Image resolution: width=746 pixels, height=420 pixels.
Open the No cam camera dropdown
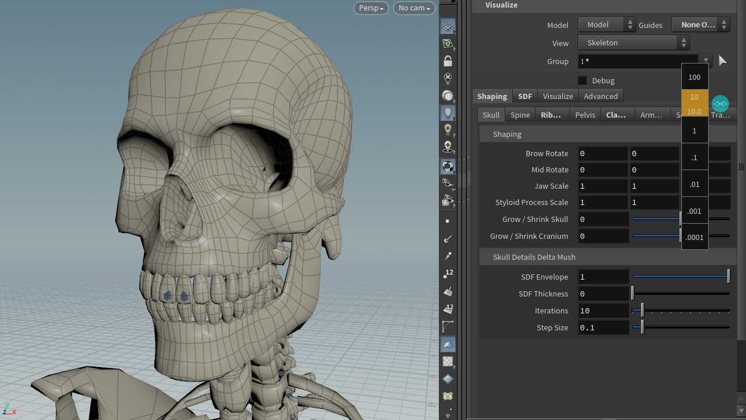pyautogui.click(x=414, y=8)
